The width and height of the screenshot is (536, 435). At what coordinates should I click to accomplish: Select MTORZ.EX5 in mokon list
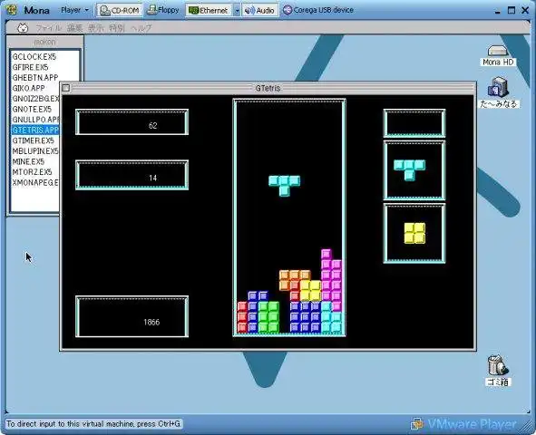point(32,172)
